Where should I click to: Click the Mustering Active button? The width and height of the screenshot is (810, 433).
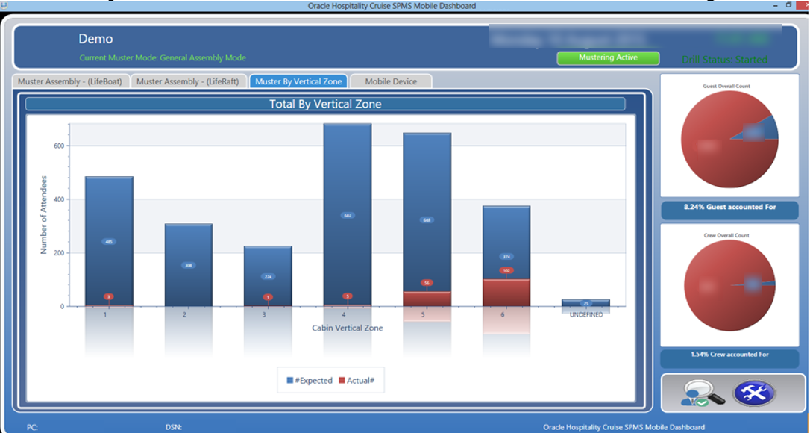pyautogui.click(x=608, y=58)
